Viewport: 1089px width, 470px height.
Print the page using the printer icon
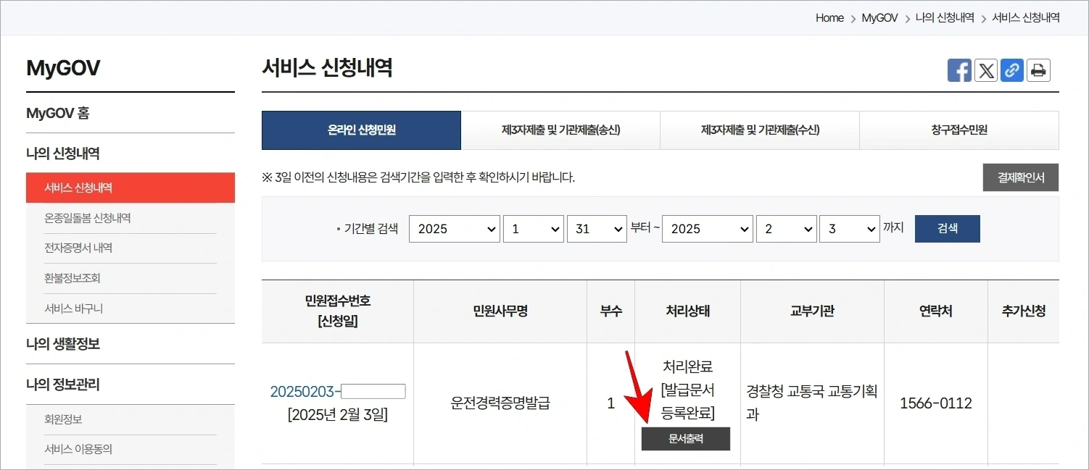[1038, 70]
